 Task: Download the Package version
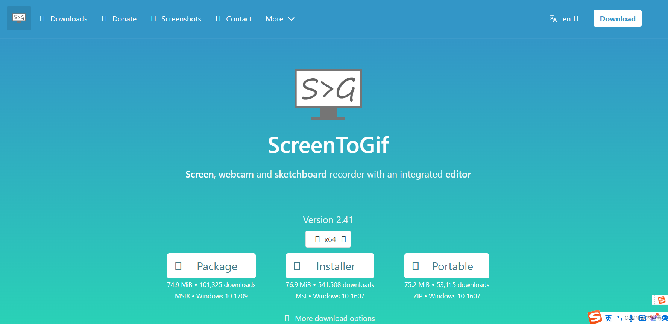point(211,266)
